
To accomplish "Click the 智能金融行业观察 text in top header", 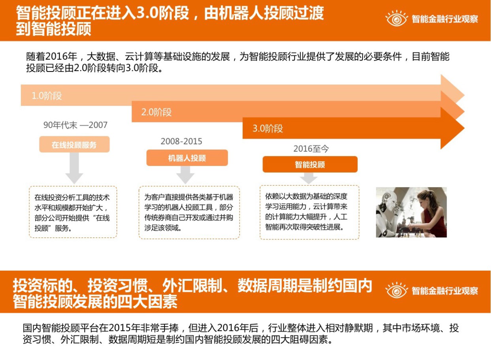I will coord(445,19).
